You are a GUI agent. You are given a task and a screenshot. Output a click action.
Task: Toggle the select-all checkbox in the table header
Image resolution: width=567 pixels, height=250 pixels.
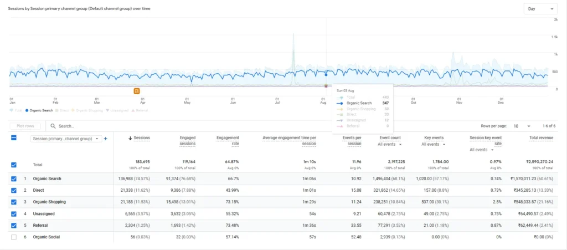click(14, 138)
